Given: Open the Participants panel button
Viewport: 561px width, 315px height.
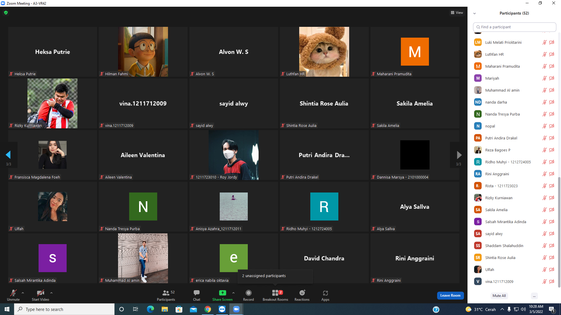Looking at the screenshot, I should point(166,295).
